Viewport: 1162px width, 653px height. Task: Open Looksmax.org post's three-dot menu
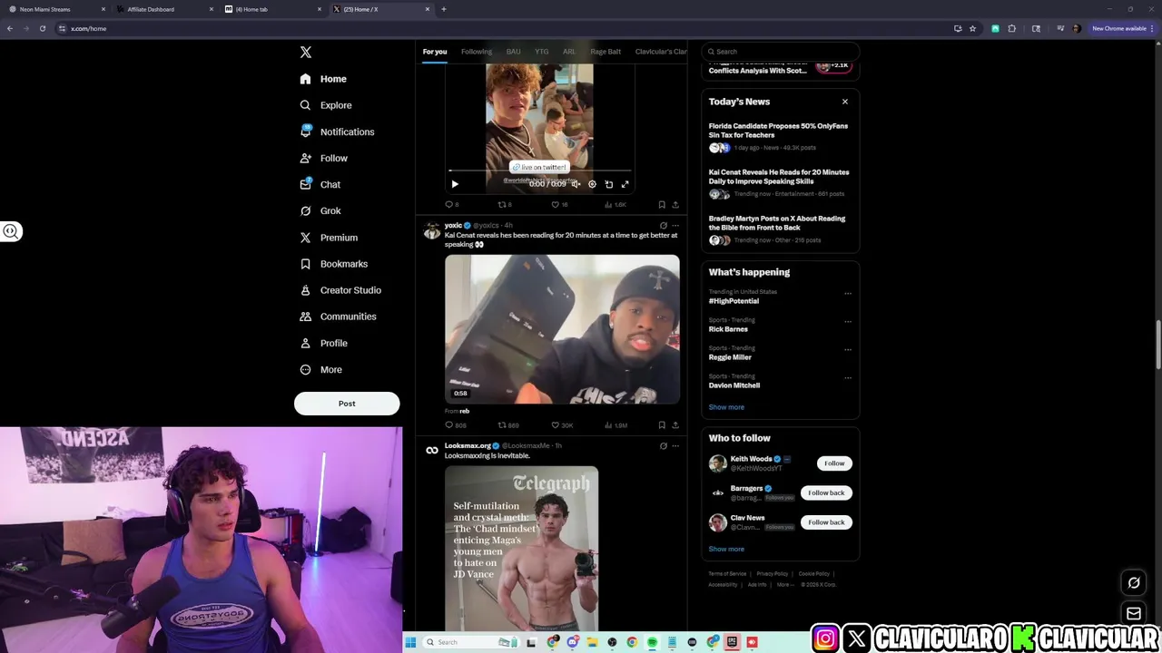(x=675, y=446)
